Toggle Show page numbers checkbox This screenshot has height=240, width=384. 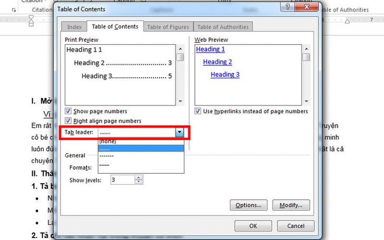coord(68,111)
